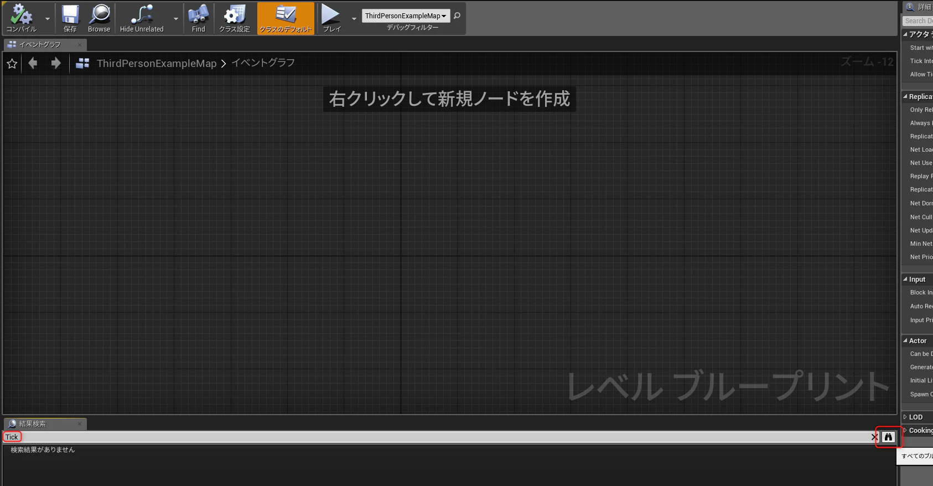Toggle Class Defaults (クラスのデフォルト) button

tap(286, 18)
